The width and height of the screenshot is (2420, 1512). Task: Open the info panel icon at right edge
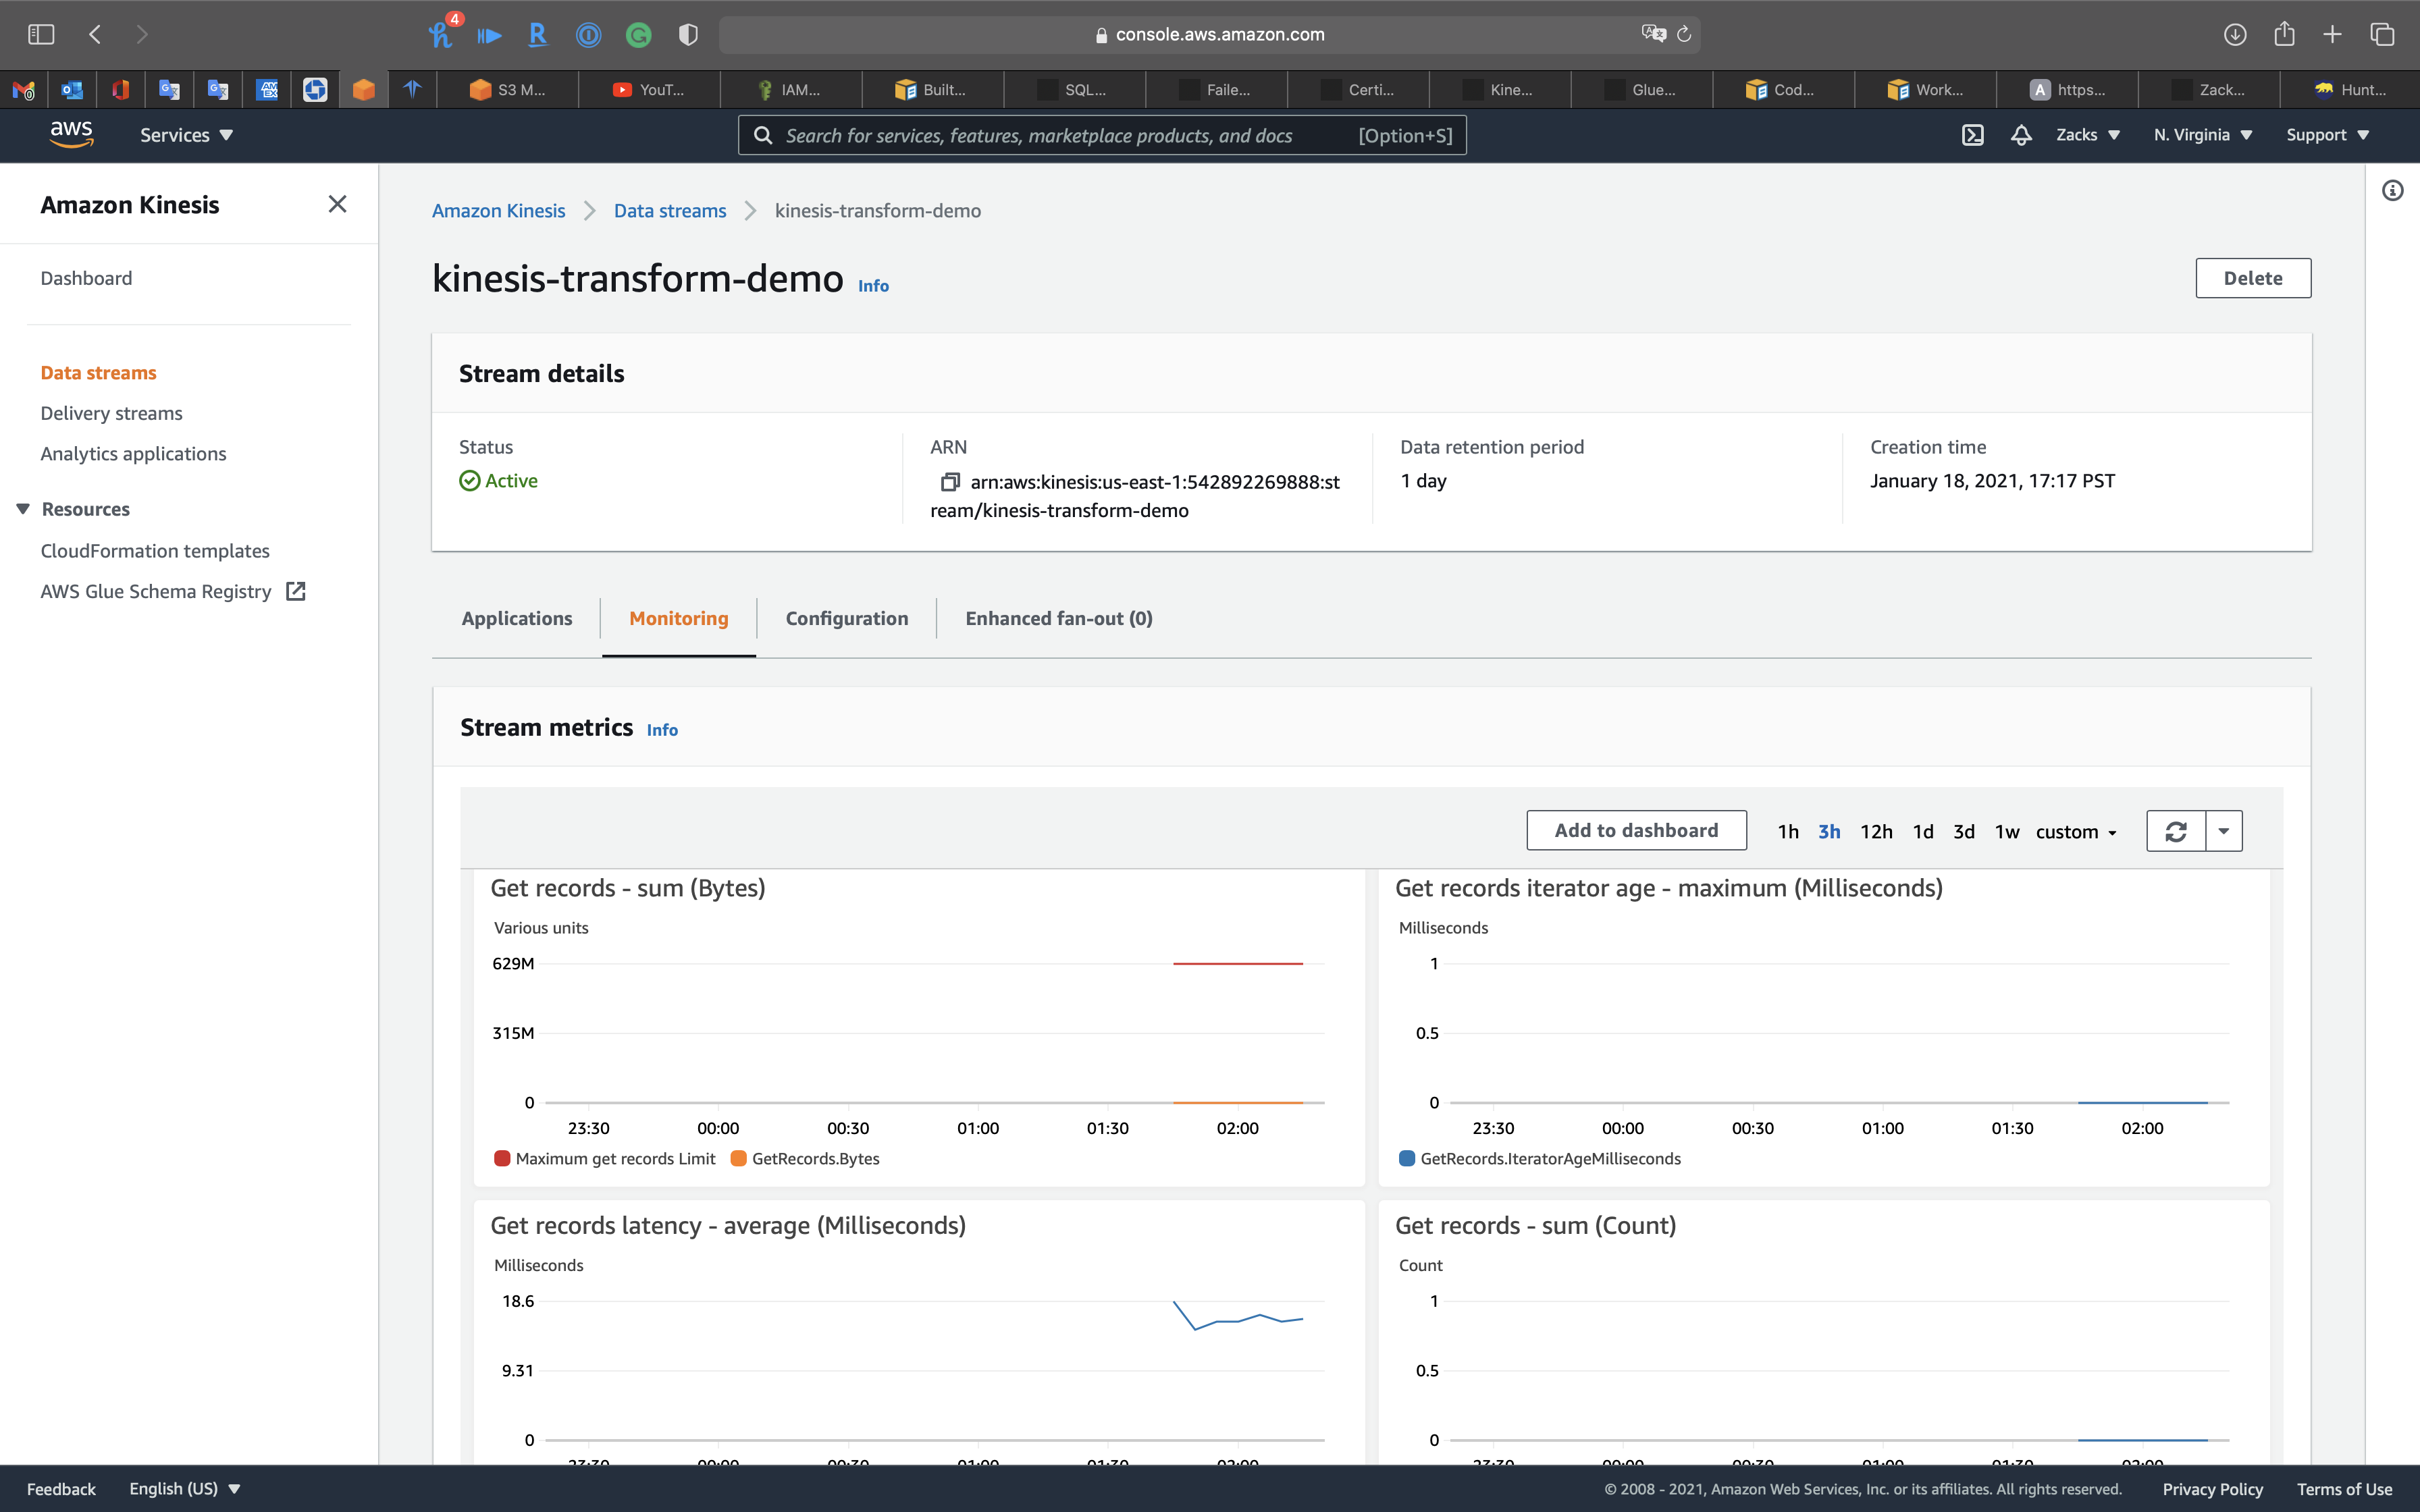pyautogui.click(x=2392, y=190)
